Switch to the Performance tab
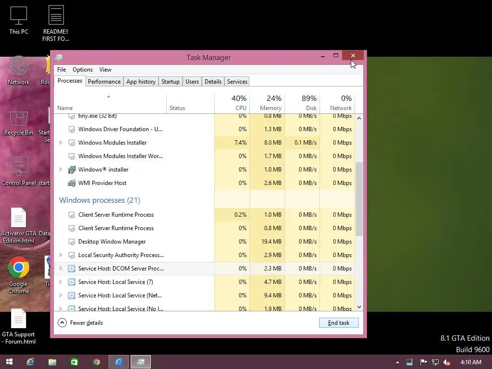 (x=104, y=82)
